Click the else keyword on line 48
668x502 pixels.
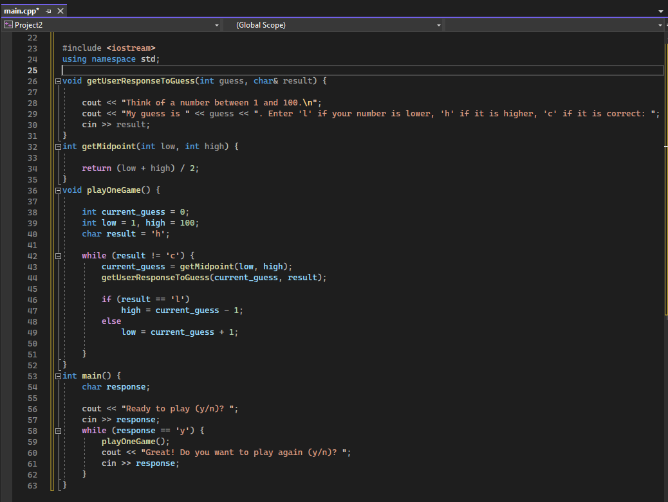(111, 321)
